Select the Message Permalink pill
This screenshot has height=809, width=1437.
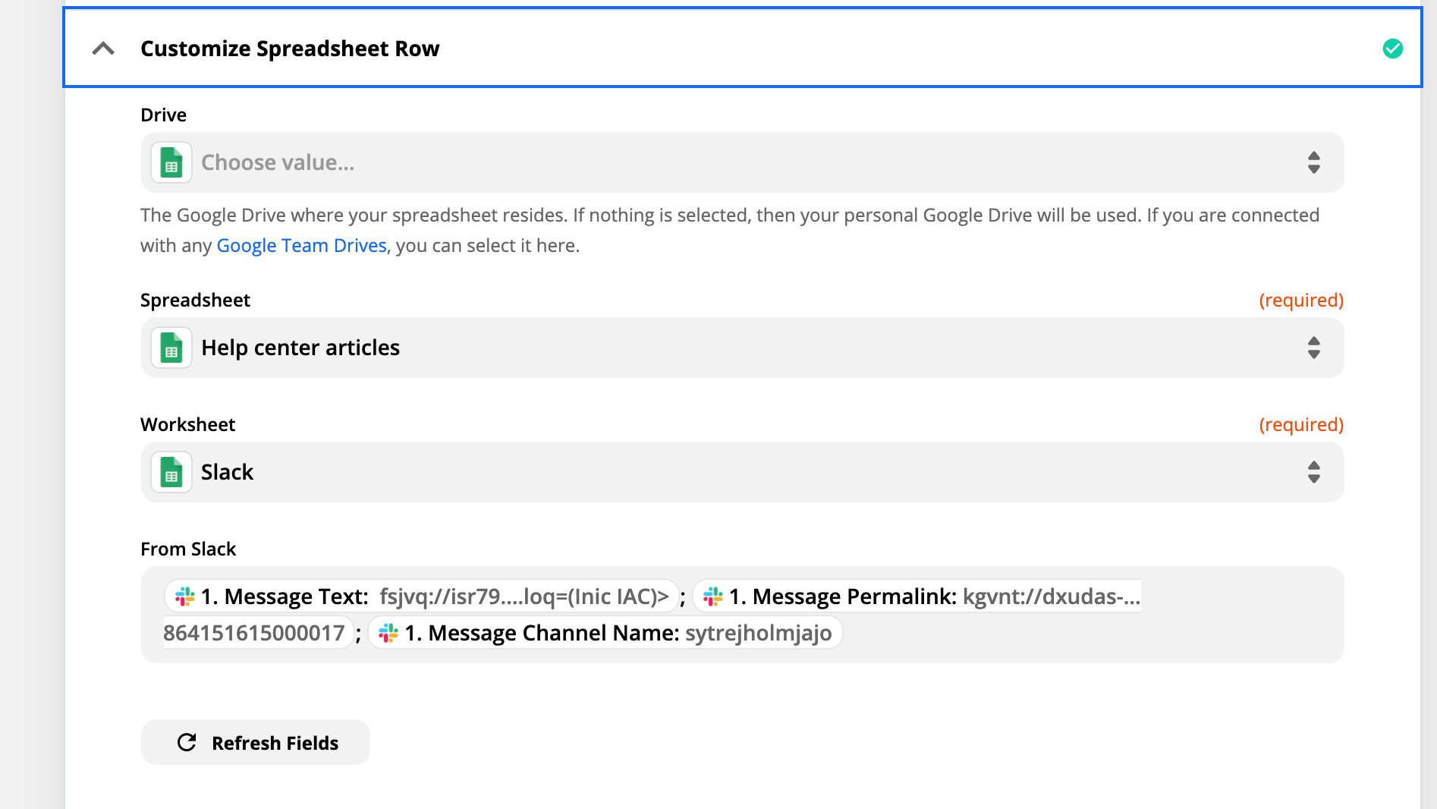[x=917, y=597]
